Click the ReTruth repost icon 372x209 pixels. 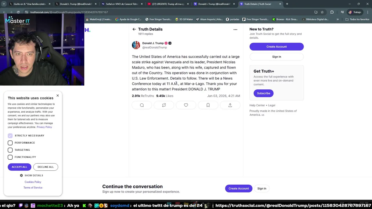tap(164, 105)
